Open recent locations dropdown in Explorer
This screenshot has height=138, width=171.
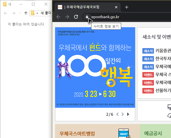point(20,13)
